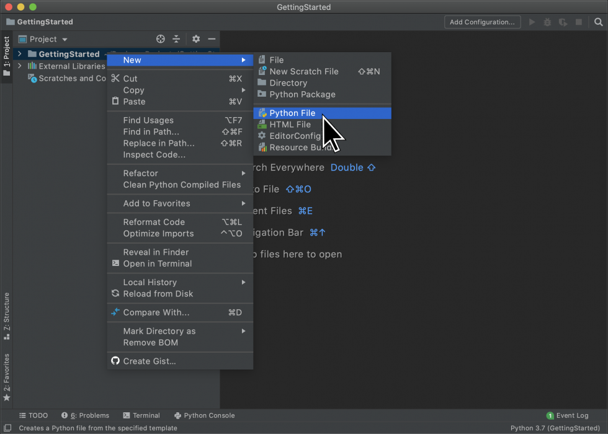Screen dimensions: 608x434
Task: Open the Structure tool window
Action: click(6, 313)
